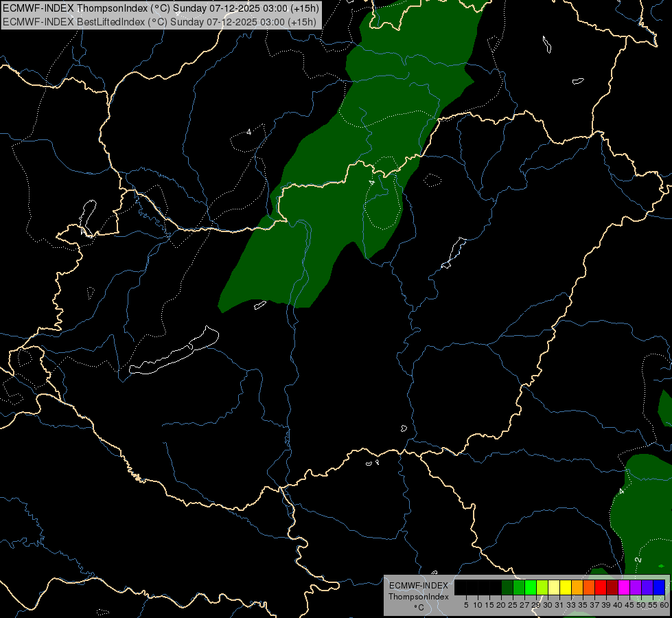Click the BestLiftedIndex title line at top
This screenshot has height=618, width=672.
pyautogui.click(x=159, y=21)
